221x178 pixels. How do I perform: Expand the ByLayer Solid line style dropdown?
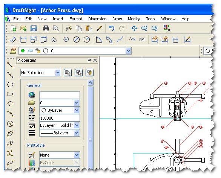77,125
